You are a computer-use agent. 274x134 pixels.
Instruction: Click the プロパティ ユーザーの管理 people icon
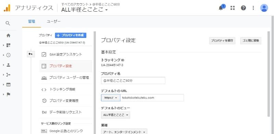44,78
